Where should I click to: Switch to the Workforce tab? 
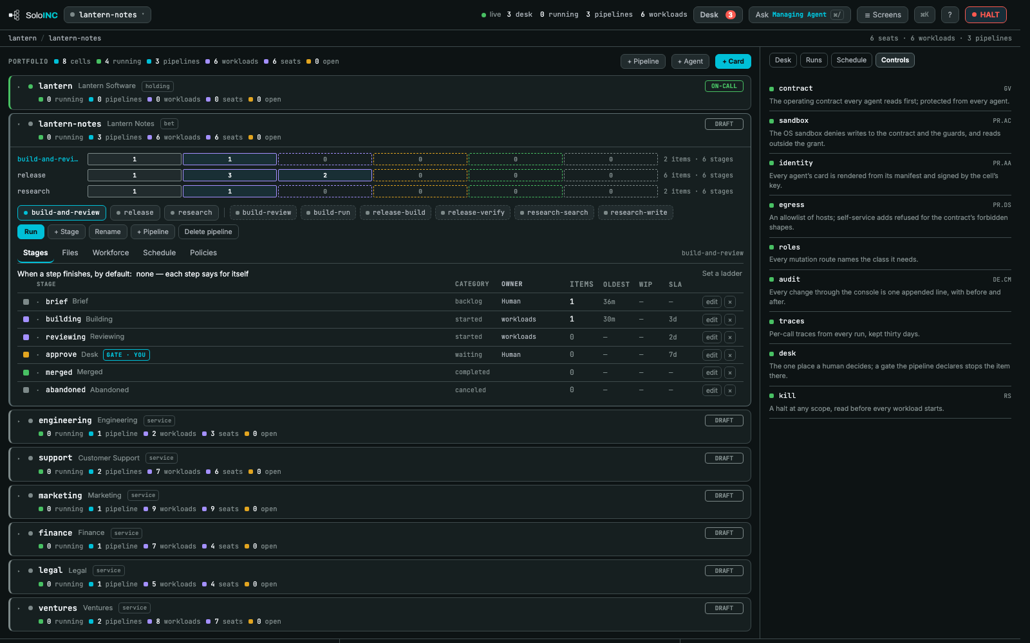click(111, 253)
